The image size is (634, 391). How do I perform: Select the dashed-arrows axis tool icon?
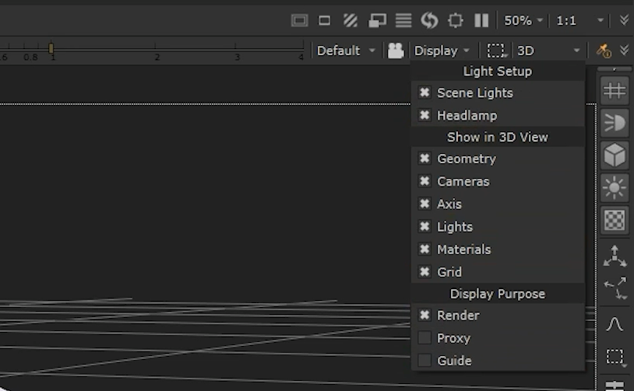click(615, 288)
